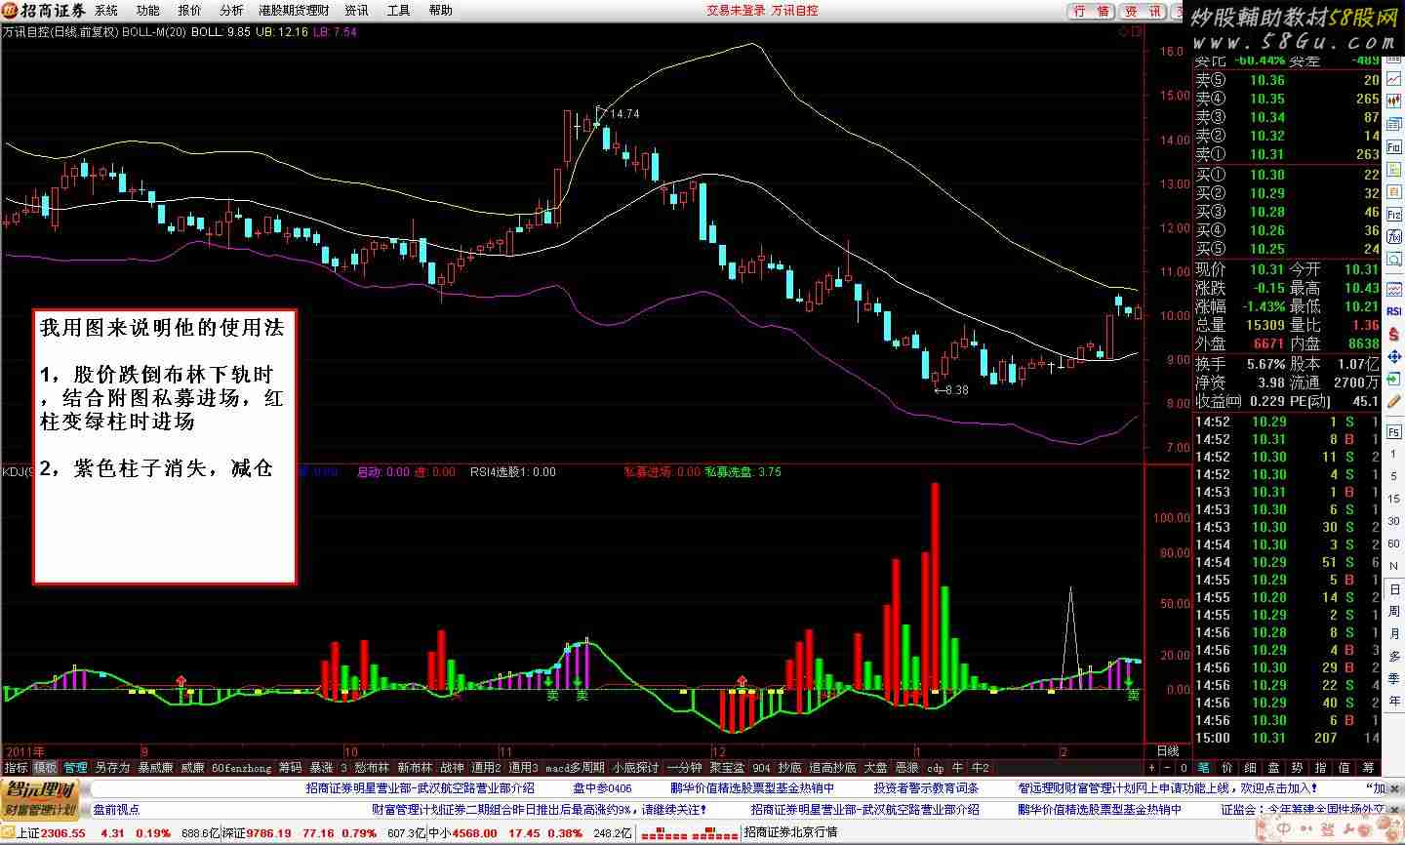Click the wave indicator icon above RSI

[1394, 290]
